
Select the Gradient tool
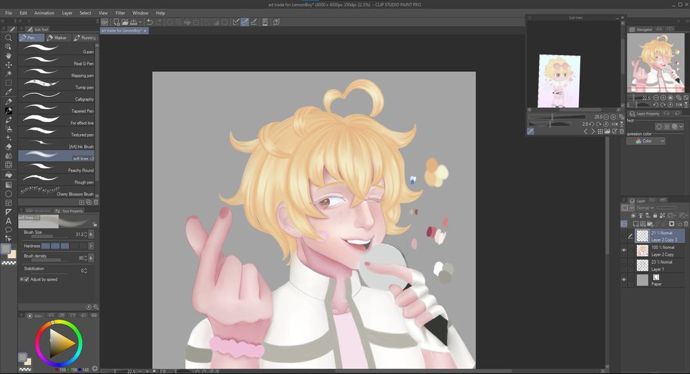click(x=8, y=184)
